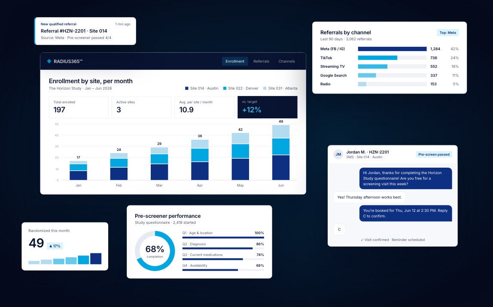Click the Mar stacked bar labeled 29
This screenshot has width=493, height=307.
pyautogui.click(x=159, y=164)
